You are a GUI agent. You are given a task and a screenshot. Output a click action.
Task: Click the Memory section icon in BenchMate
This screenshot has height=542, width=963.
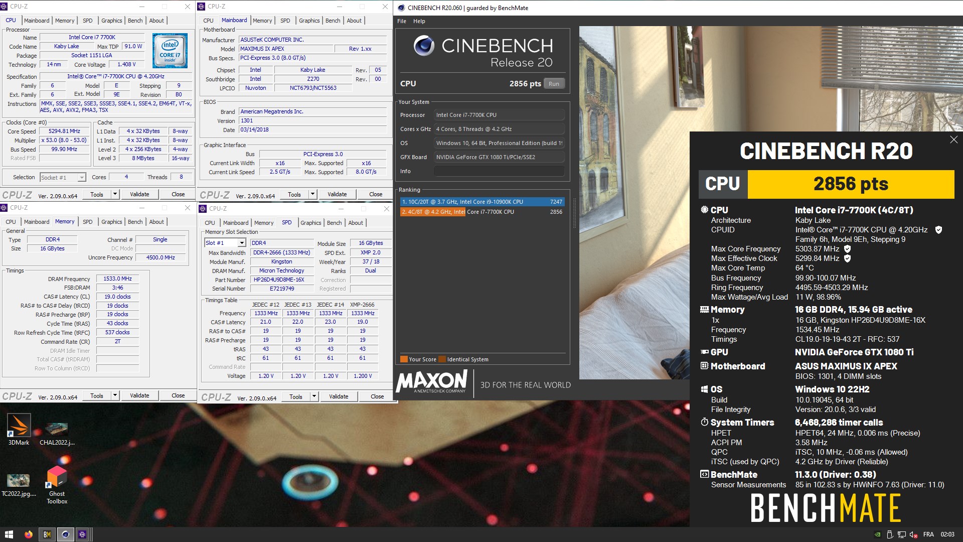tap(704, 310)
